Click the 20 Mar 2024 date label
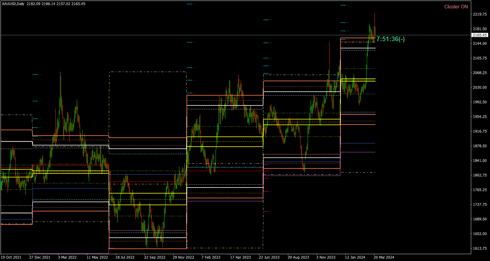Image resolution: width=490 pixels, height=261 pixels. pos(384,257)
